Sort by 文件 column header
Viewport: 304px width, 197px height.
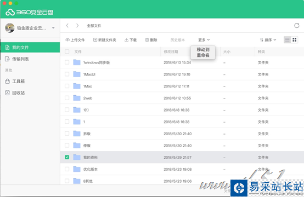(x=78, y=51)
